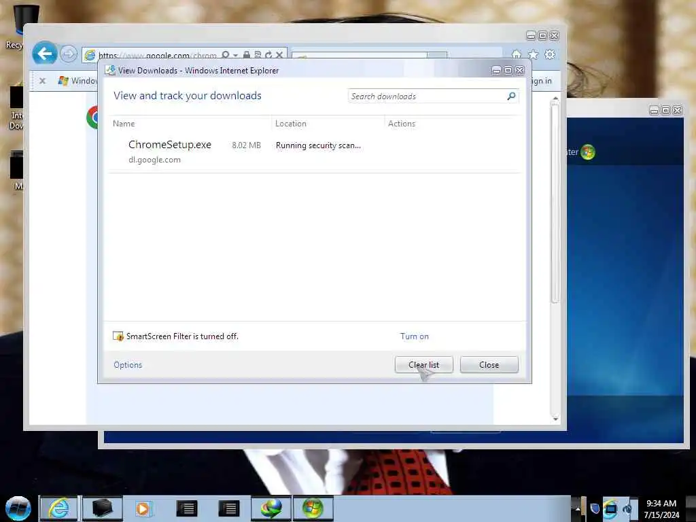Click the Windows logo orb taskbar icon
This screenshot has height=522, width=696.
pos(313,508)
